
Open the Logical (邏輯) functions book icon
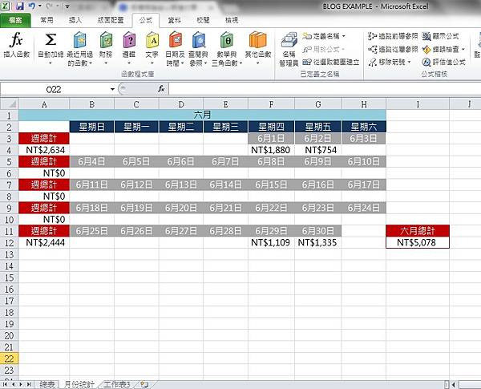click(129, 40)
